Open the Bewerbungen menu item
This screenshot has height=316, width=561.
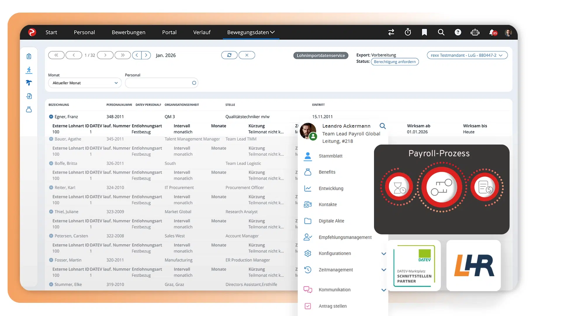tap(128, 32)
